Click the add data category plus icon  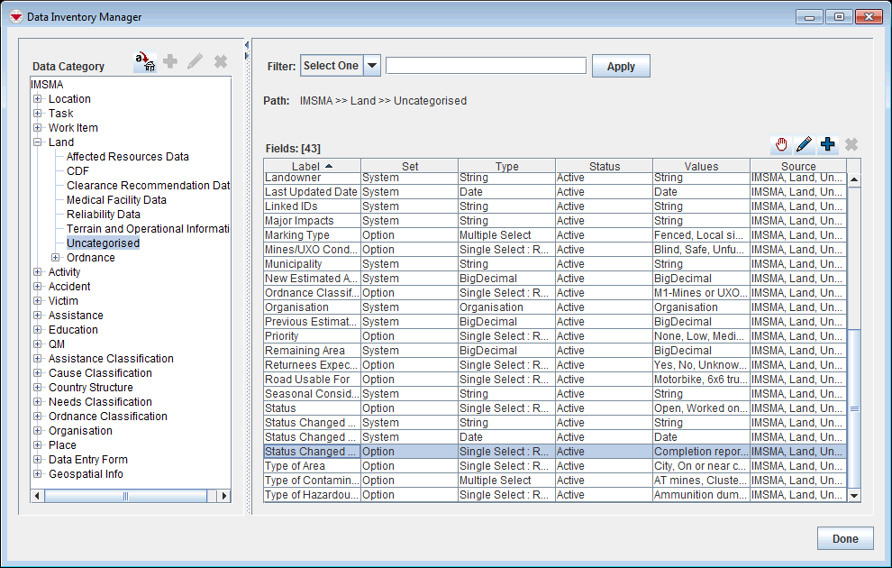[x=169, y=61]
